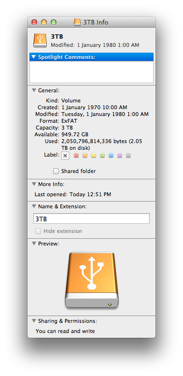
Task: Apply the blue label color
Action: coord(111,156)
